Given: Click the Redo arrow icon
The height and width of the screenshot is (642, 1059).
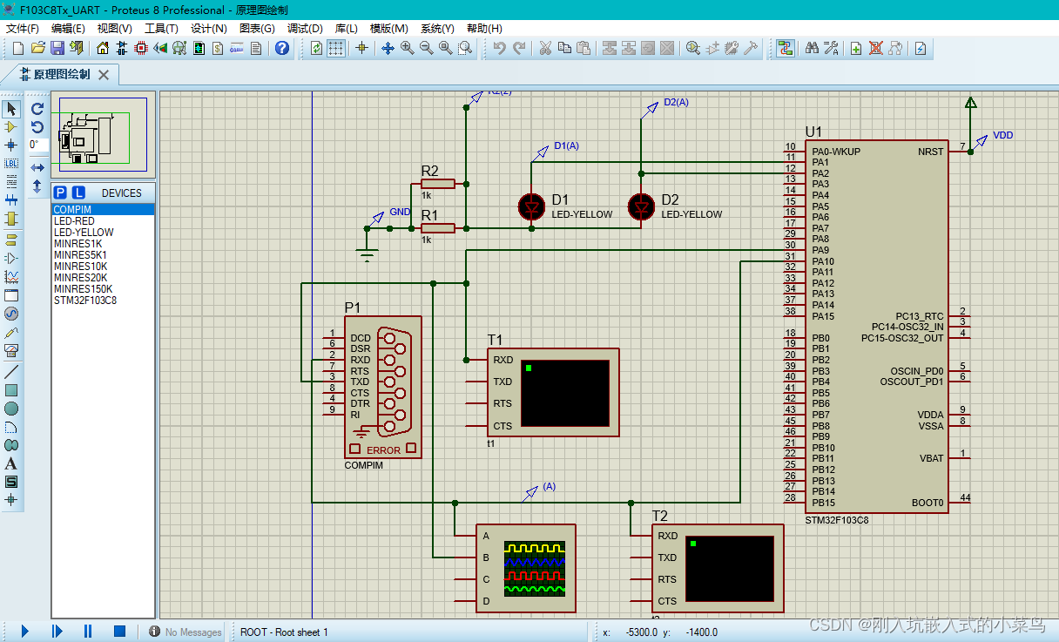Looking at the screenshot, I should 517,48.
